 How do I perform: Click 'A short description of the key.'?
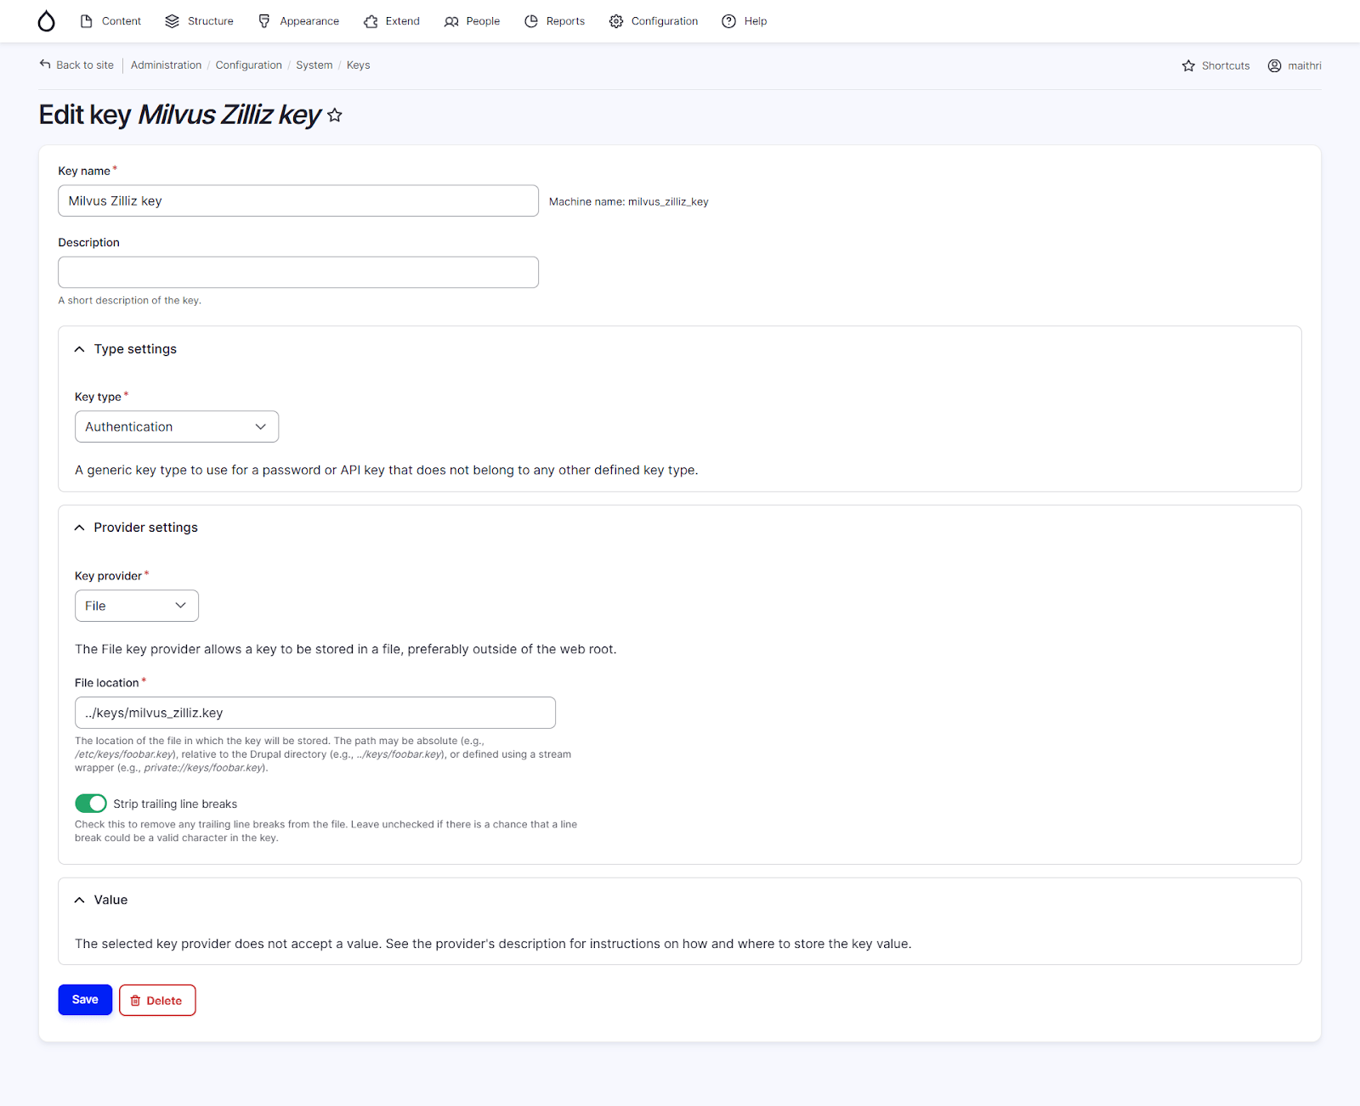click(129, 301)
